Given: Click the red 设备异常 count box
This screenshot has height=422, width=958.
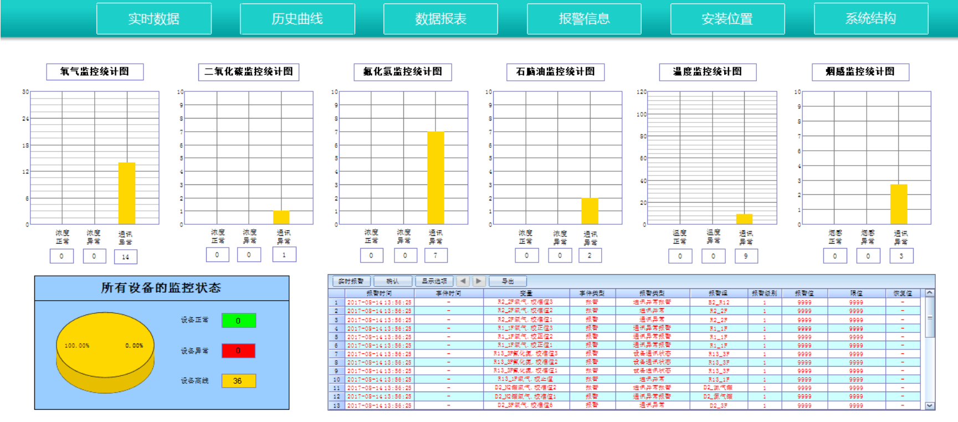Looking at the screenshot, I should [238, 351].
